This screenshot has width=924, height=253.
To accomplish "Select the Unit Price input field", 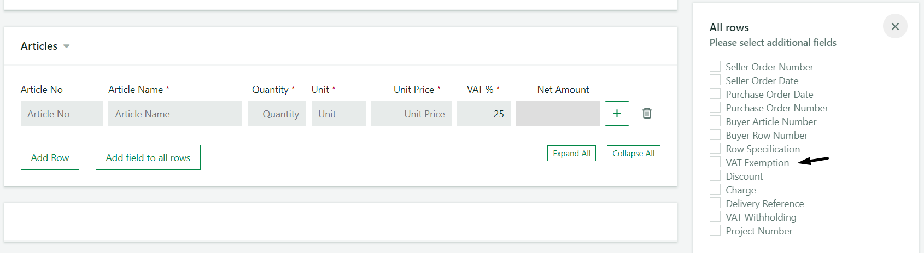I will 411,114.
